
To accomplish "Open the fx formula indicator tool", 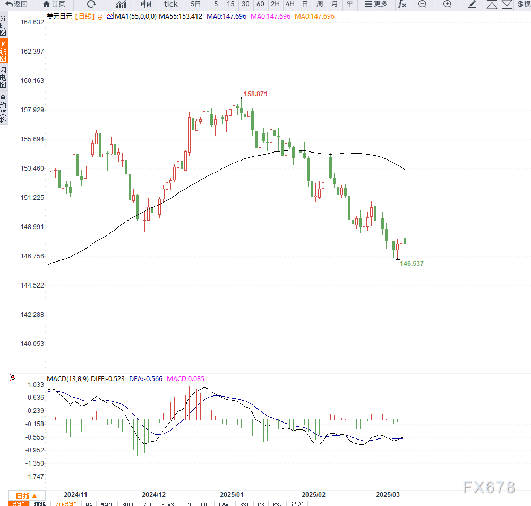I will (402, 4).
